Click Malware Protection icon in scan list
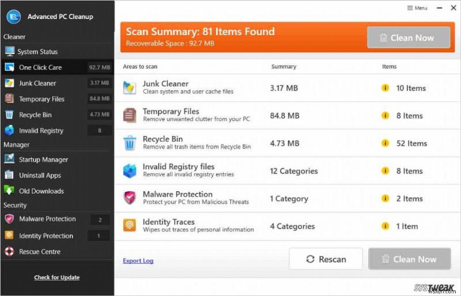 point(130,198)
